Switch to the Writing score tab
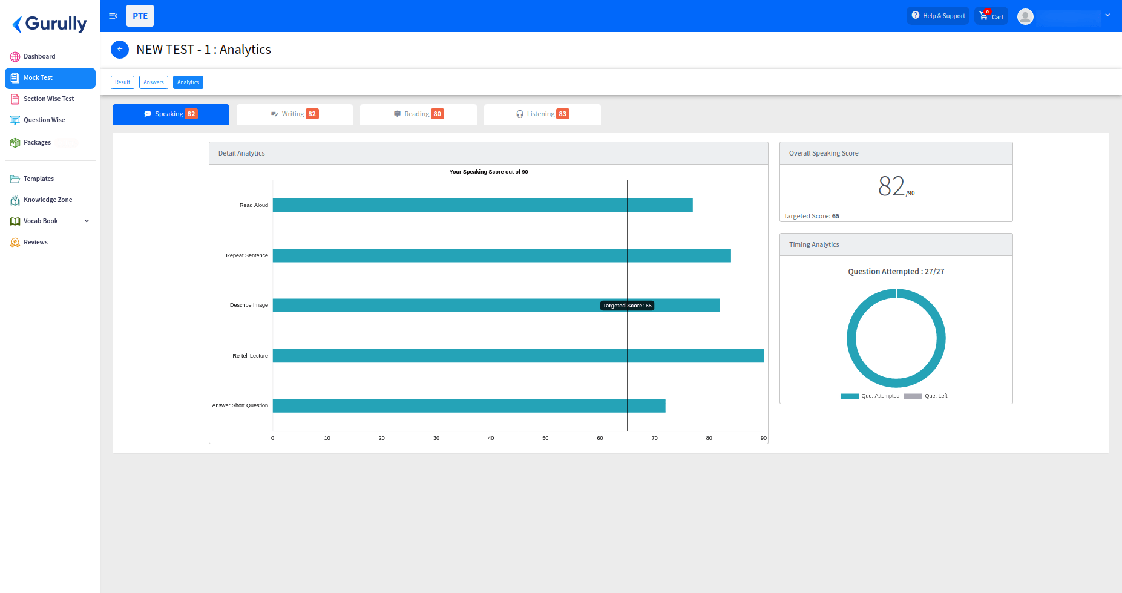 [294, 114]
